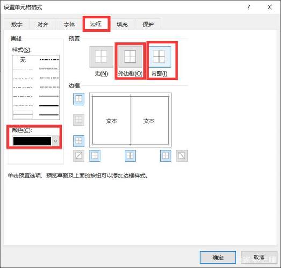Switch to the 数字 tab
This screenshot has height=268, width=281.
tap(17, 24)
